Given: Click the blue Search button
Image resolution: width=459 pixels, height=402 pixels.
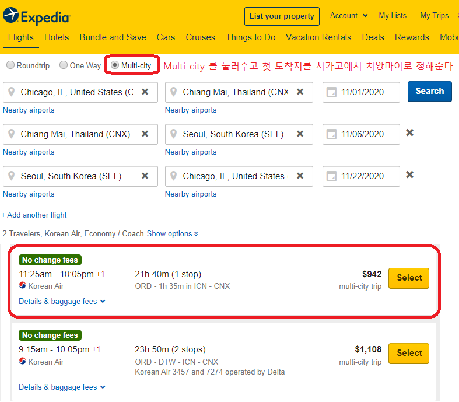Looking at the screenshot, I should point(429,92).
